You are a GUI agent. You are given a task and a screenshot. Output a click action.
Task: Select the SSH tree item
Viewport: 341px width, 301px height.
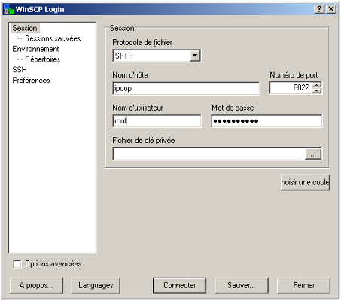click(20, 70)
